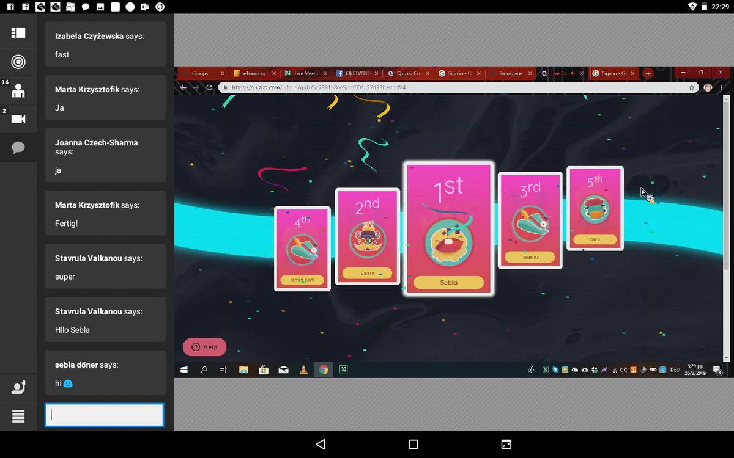Open Mail app from taskbar
This screenshot has height=458, width=734.
[x=283, y=369]
